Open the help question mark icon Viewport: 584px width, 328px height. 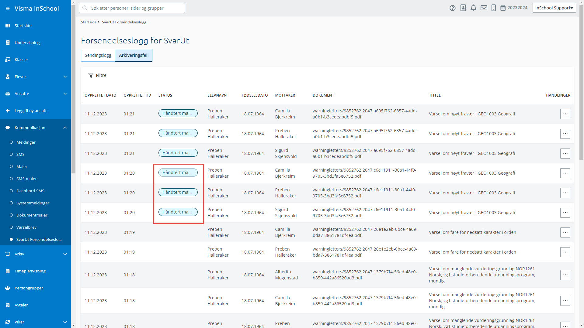(453, 8)
